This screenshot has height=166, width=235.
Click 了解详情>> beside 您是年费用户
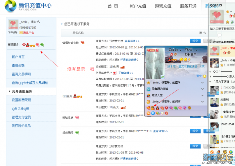pyautogui.click(x=126, y=73)
